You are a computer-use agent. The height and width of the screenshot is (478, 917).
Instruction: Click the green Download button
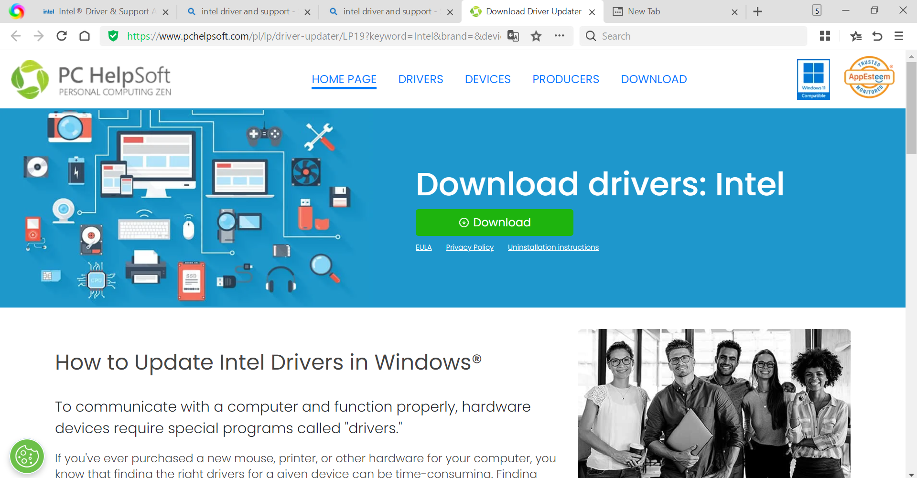[494, 222]
